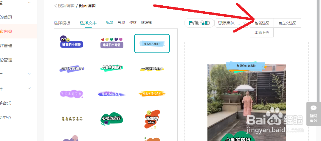The image size is (321, 141).
Task: Open the 手音乐 sidebar item
Action: click(x=6, y=103)
